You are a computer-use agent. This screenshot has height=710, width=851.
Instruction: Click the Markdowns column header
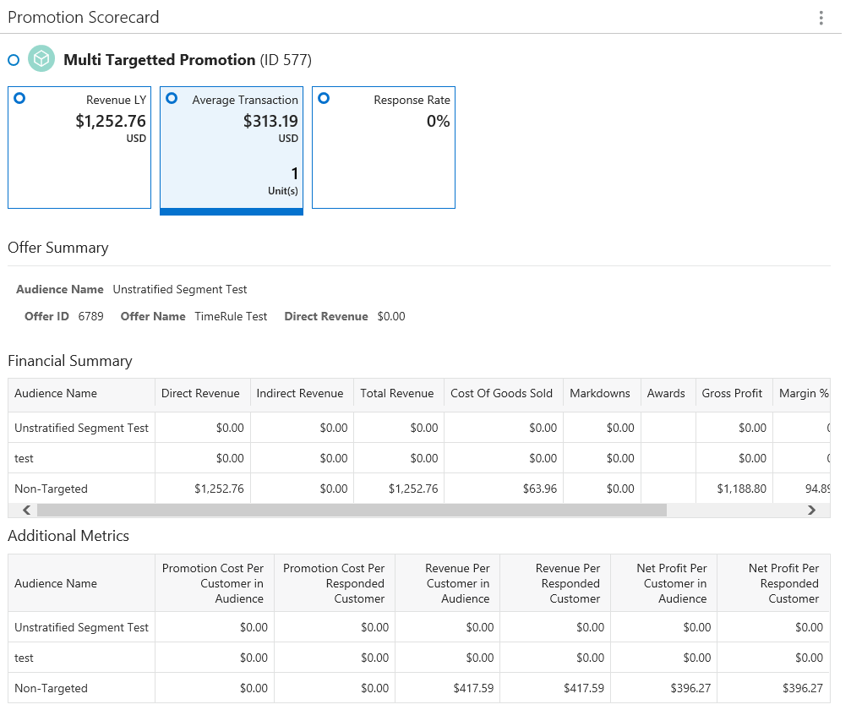pyautogui.click(x=600, y=394)
